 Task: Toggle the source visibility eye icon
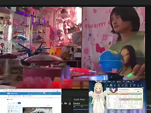[x=65, y=103]
